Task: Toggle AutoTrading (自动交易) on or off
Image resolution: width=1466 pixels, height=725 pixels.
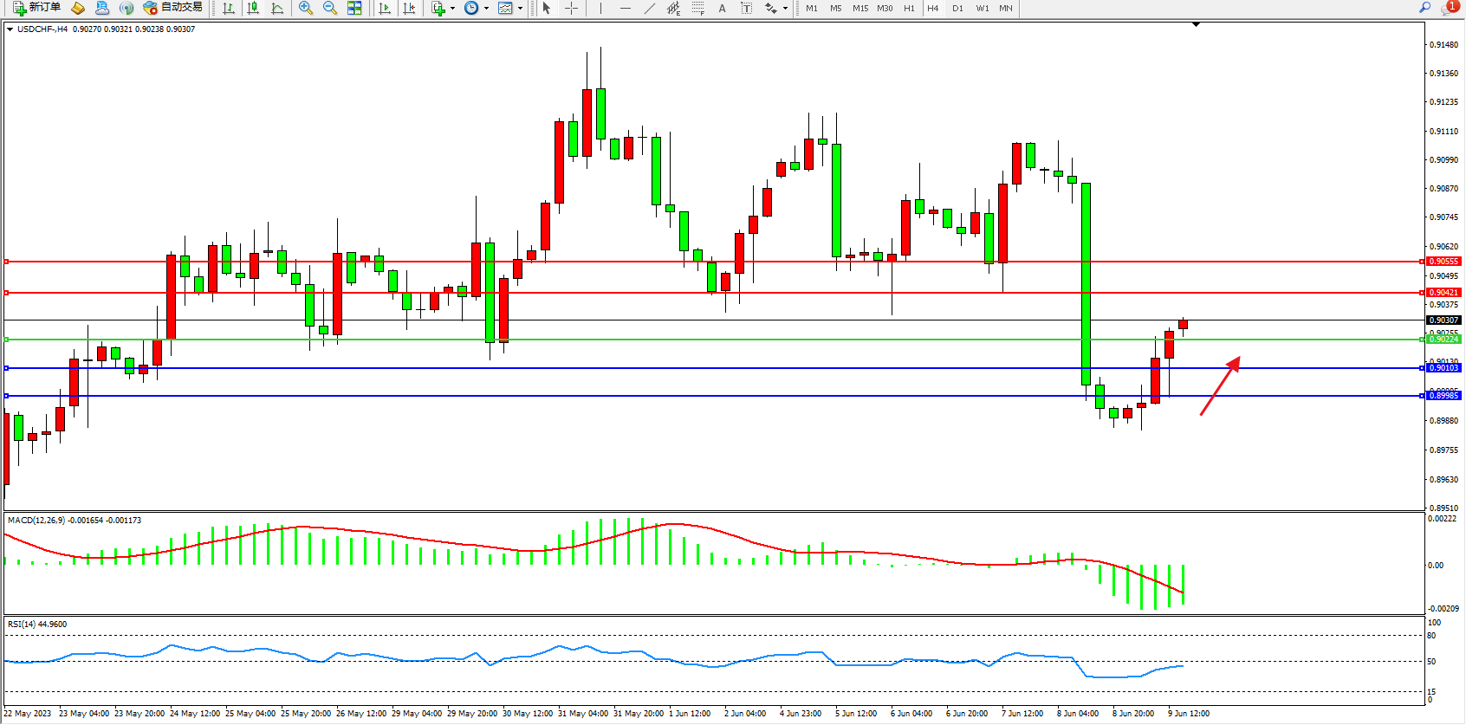Action: coord(173,8)
